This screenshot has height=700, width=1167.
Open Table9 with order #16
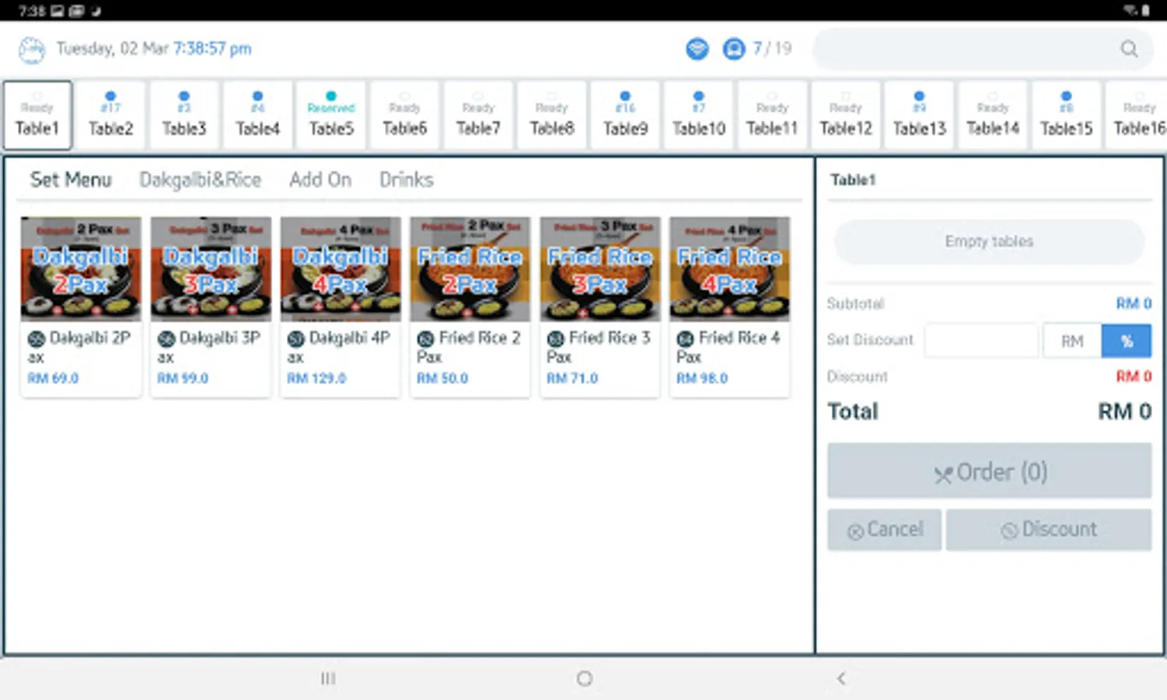click(625, 115)
